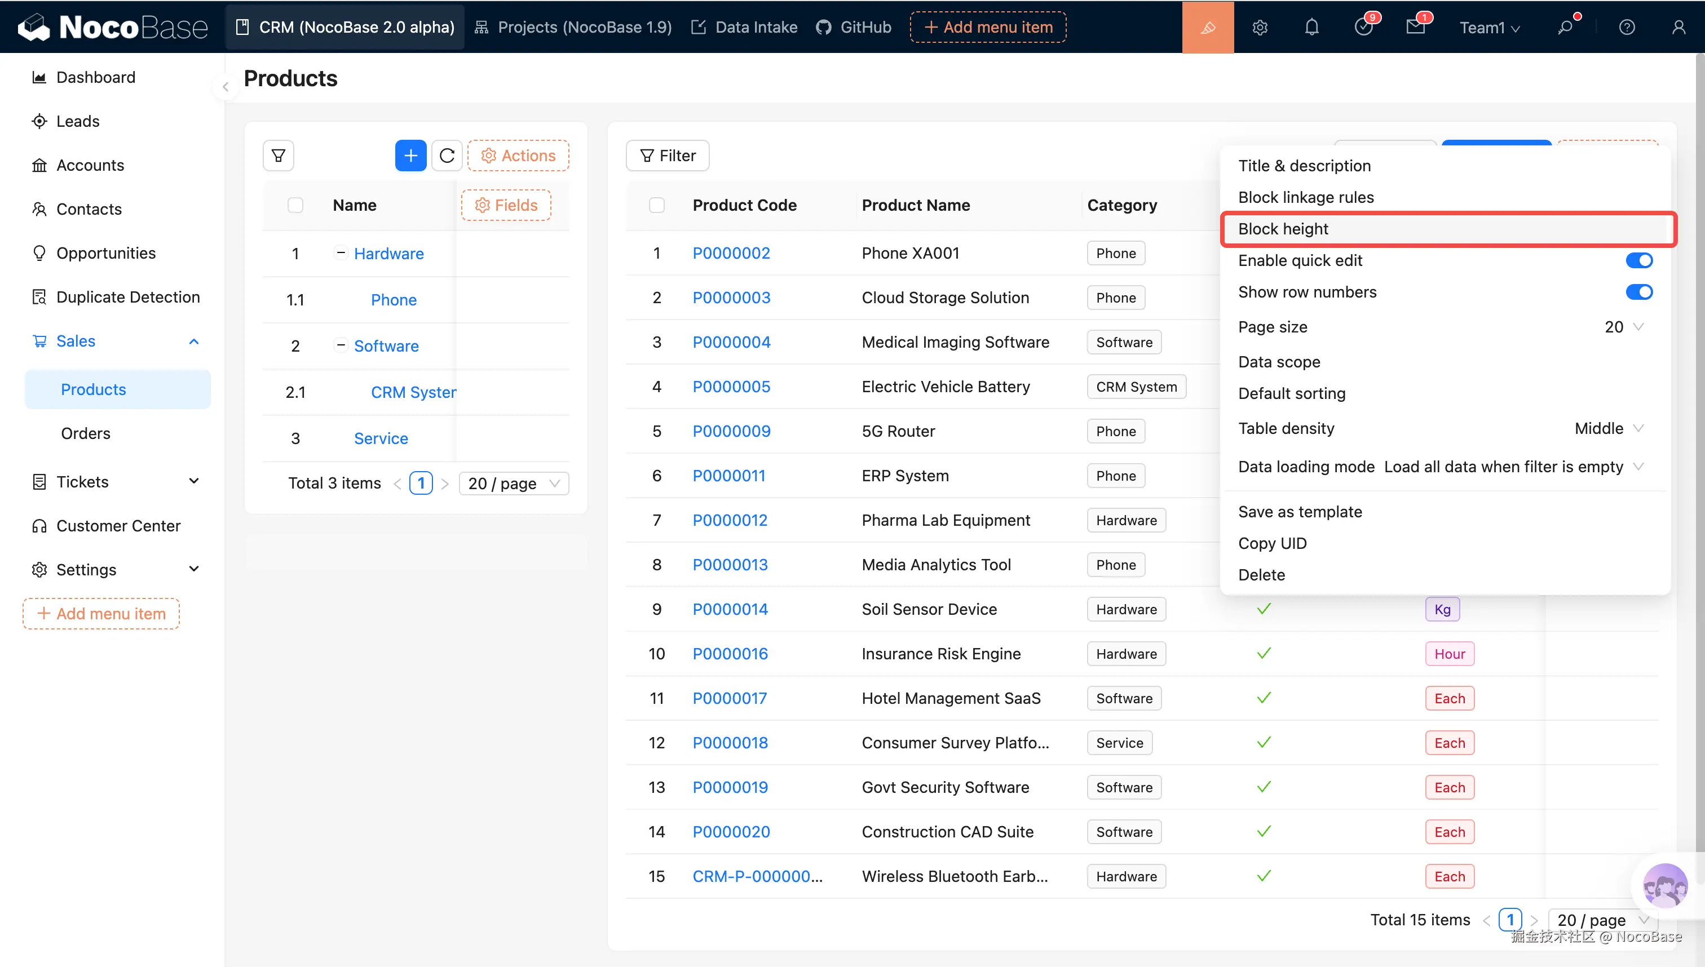Open Page size 20 dropdown in menu
Viewport: 1705px width, 967px height.
point(1624,327)
